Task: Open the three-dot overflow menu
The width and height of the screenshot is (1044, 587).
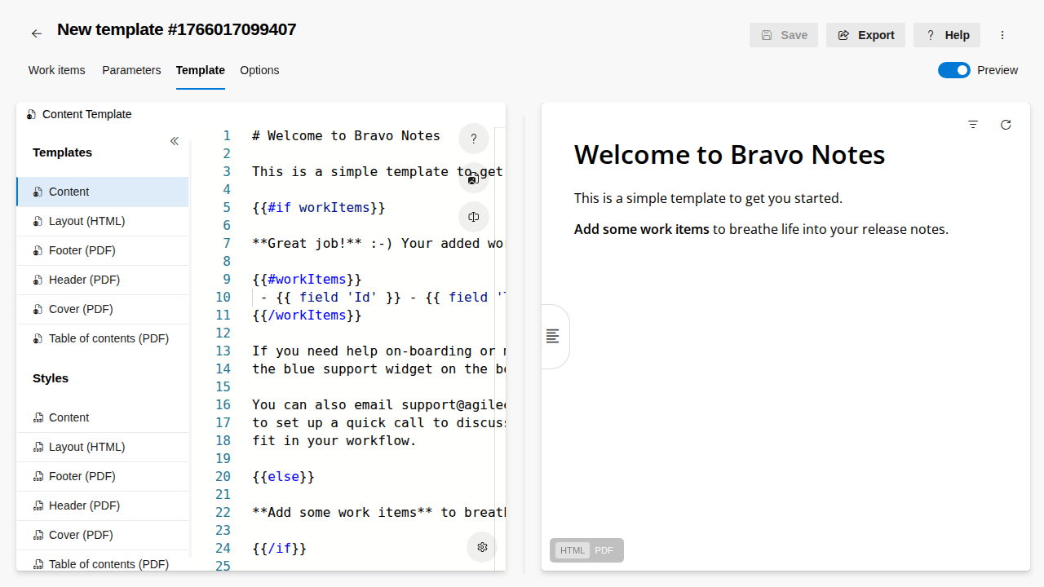Action: tap(1002, 35)
